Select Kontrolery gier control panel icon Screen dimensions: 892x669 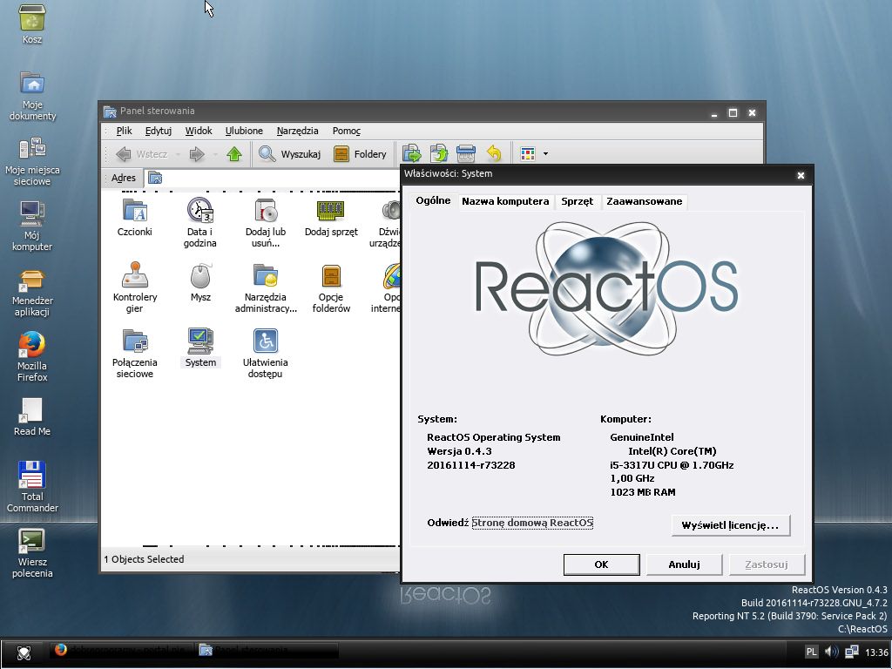(135, 287)
